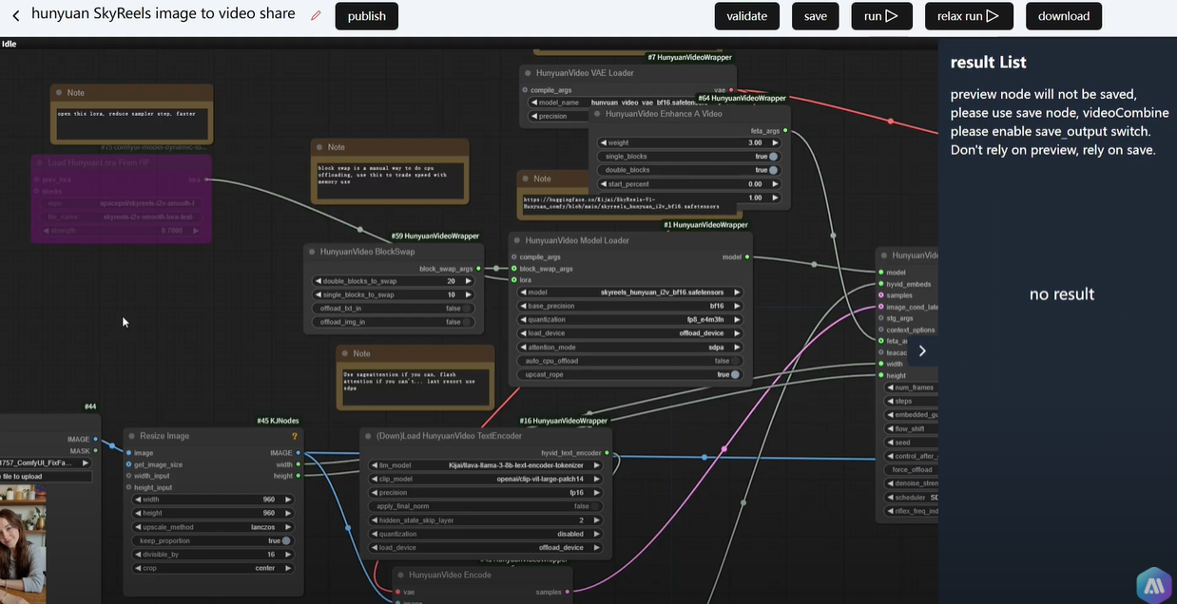Click the lora input port on the Model Loader node
Image resolution: width=1177 pixels, height=604 pixels.
click(x=514, y=280)
